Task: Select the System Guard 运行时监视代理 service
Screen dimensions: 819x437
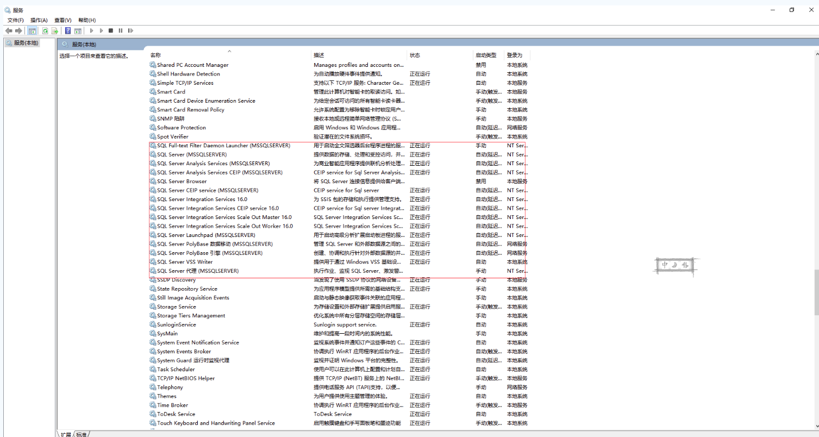Action: 193,360
